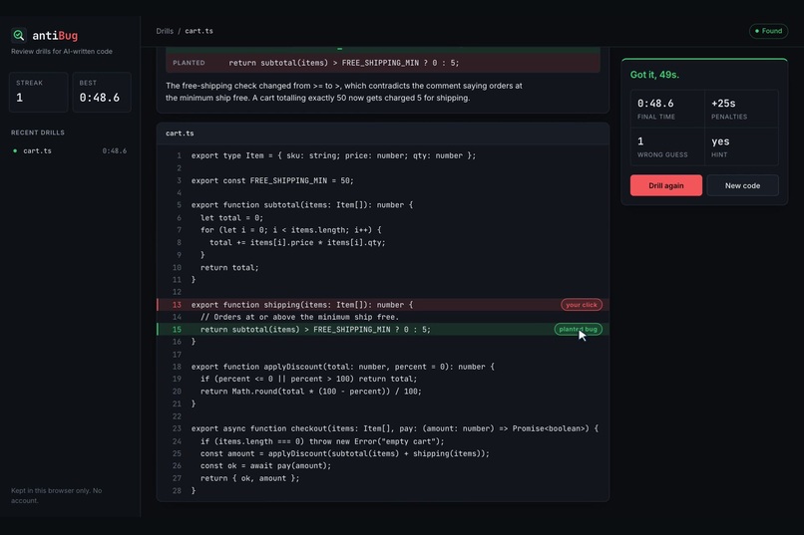Click the Best time card
The height and width of the screenshot is (535, 804).
(x=102, y=92)
